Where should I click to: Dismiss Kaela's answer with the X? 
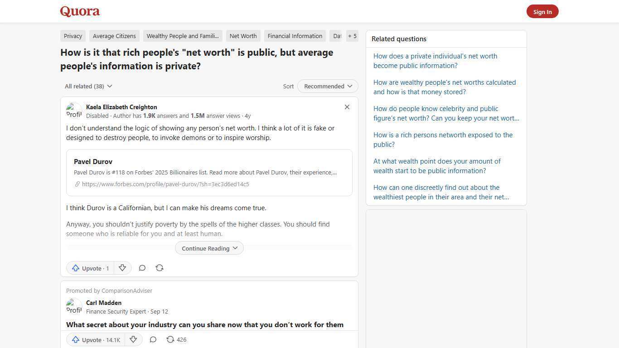[347, 107]
